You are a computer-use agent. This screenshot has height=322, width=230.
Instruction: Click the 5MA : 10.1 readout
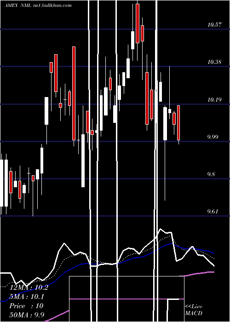pos(27,297)
